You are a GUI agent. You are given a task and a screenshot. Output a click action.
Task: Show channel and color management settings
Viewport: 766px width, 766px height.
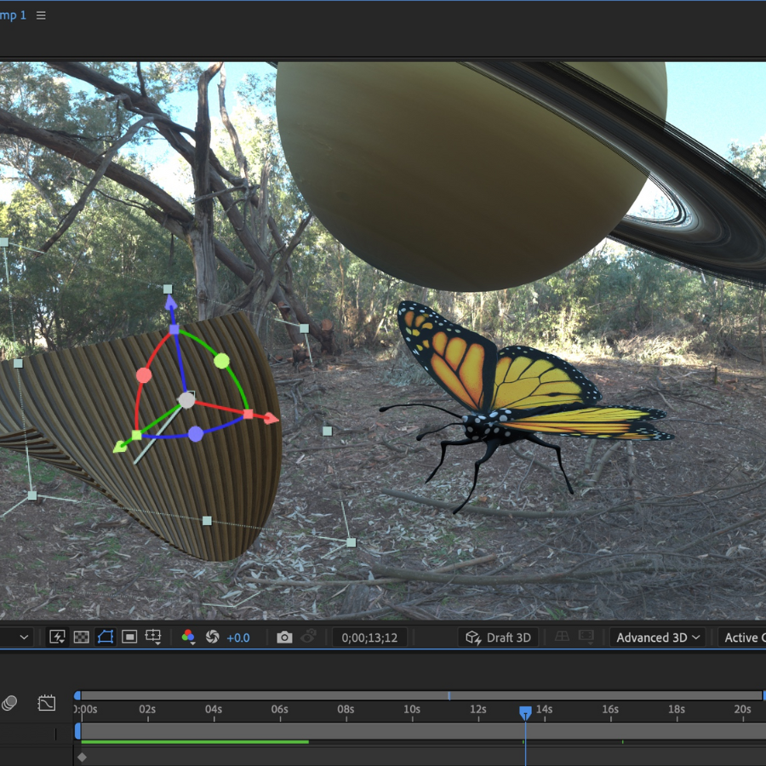tap(188, 637)
